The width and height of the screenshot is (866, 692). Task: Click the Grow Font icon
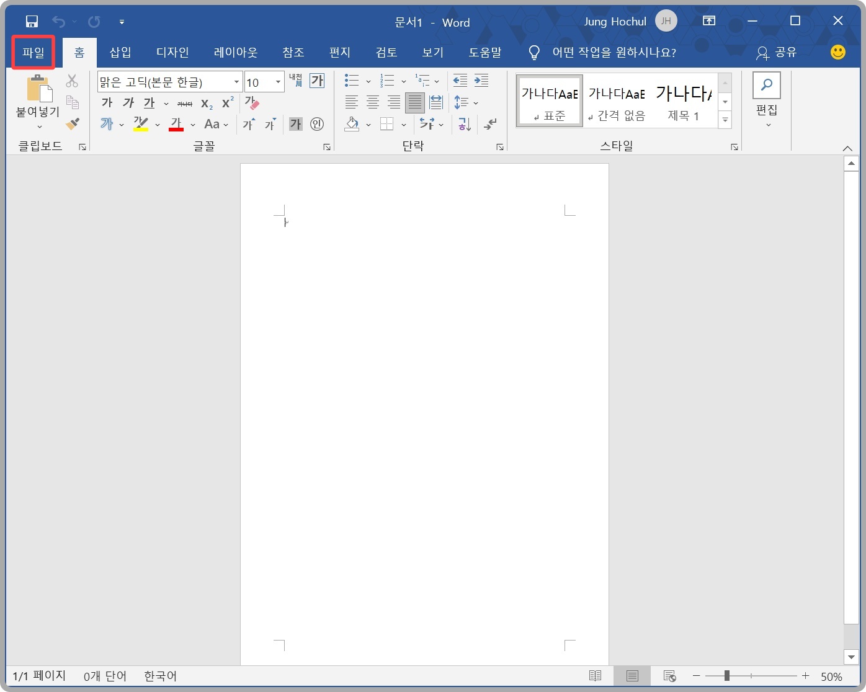pyautogui.click(x=249, y=124)
